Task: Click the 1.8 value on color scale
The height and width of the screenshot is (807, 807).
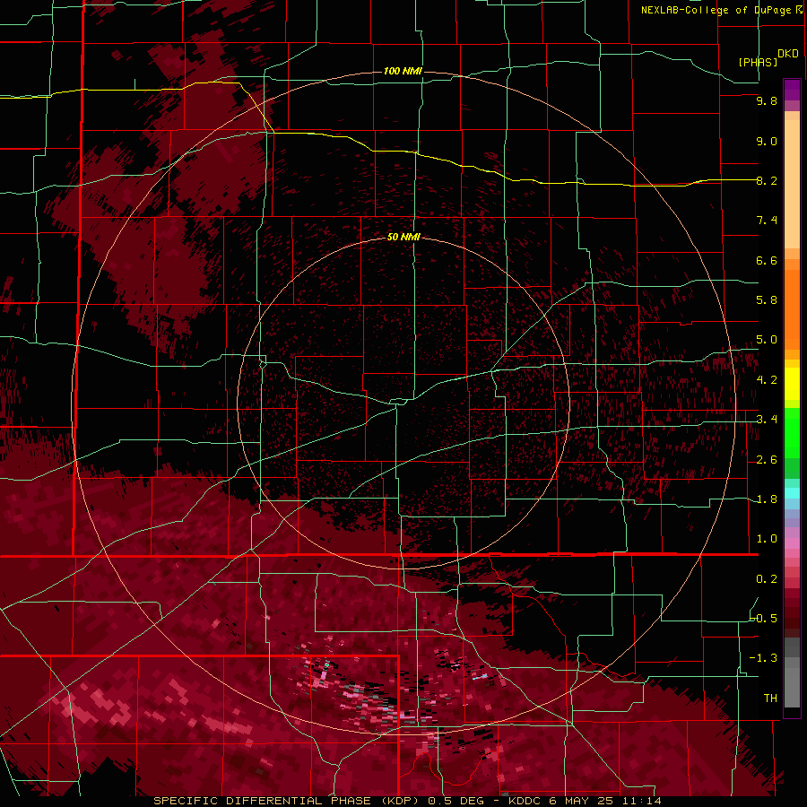Action: pyautogui.click(x=767, y=499)
